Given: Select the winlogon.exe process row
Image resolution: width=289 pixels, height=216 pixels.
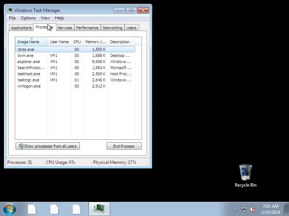Looking at the screenshot, I should click(x=76, y=86).
